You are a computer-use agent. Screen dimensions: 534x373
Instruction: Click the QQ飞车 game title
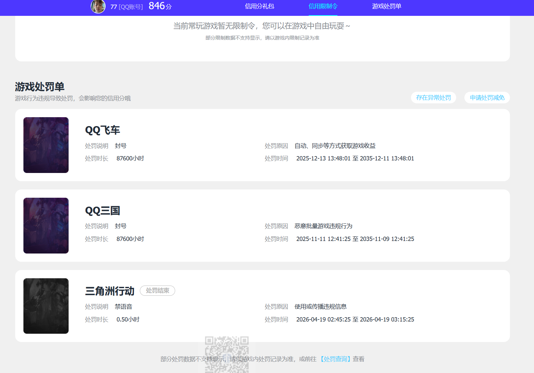coord(103,130)
